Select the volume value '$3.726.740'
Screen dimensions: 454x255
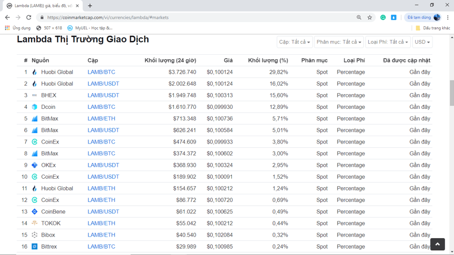(182, 72)
